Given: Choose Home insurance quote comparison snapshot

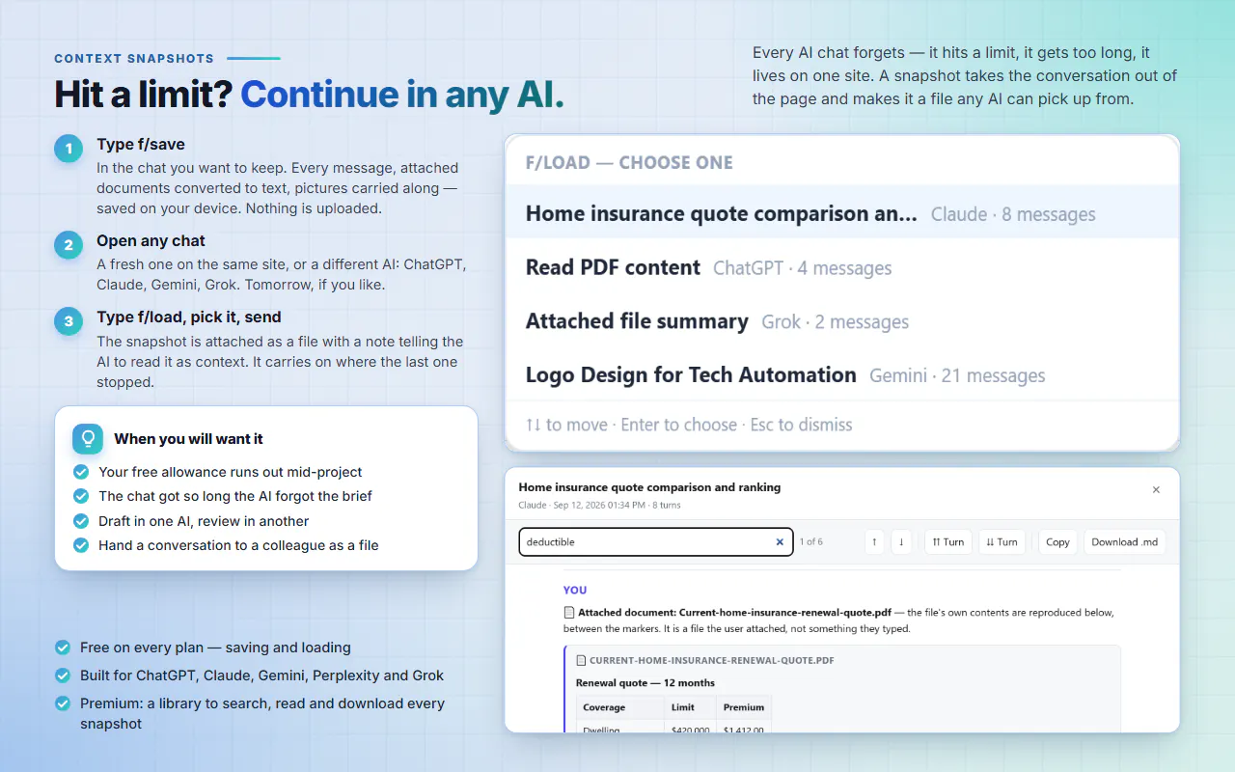Looking at the screenshot, I should tap(842, 214).
